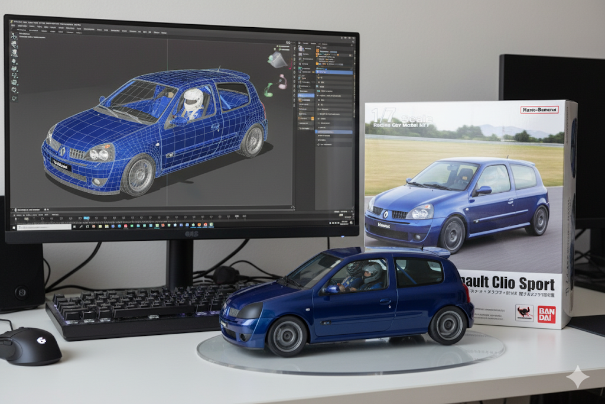Viewport: 605px width, 404px height.
Task: Switch to the first workspace tab below the menu bar
Action: coord(21,29)
